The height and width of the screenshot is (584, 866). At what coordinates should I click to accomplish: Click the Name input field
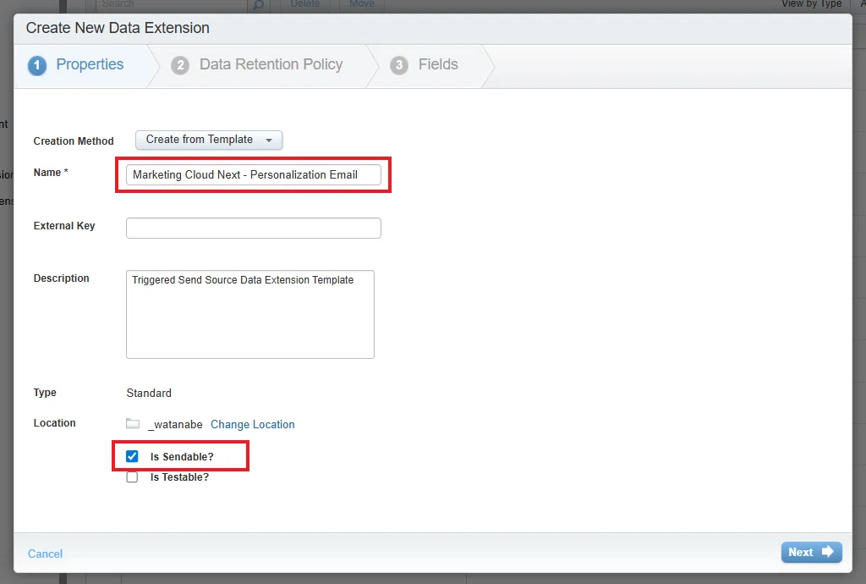(254, 174)
